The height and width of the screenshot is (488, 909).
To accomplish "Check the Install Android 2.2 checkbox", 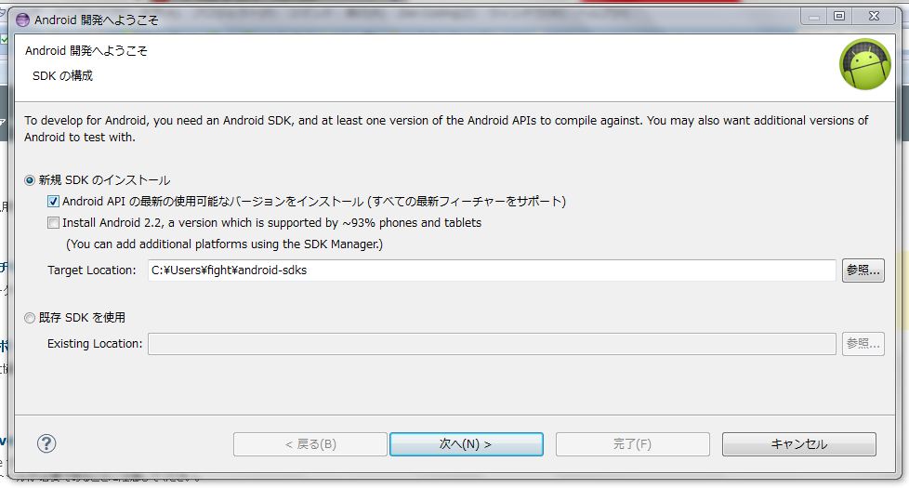I will 53,222.
